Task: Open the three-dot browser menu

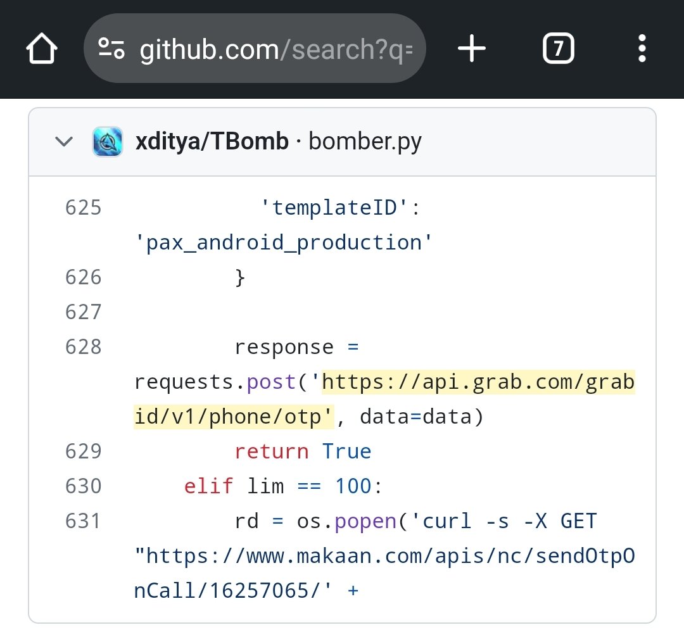Action: [642, 48]
